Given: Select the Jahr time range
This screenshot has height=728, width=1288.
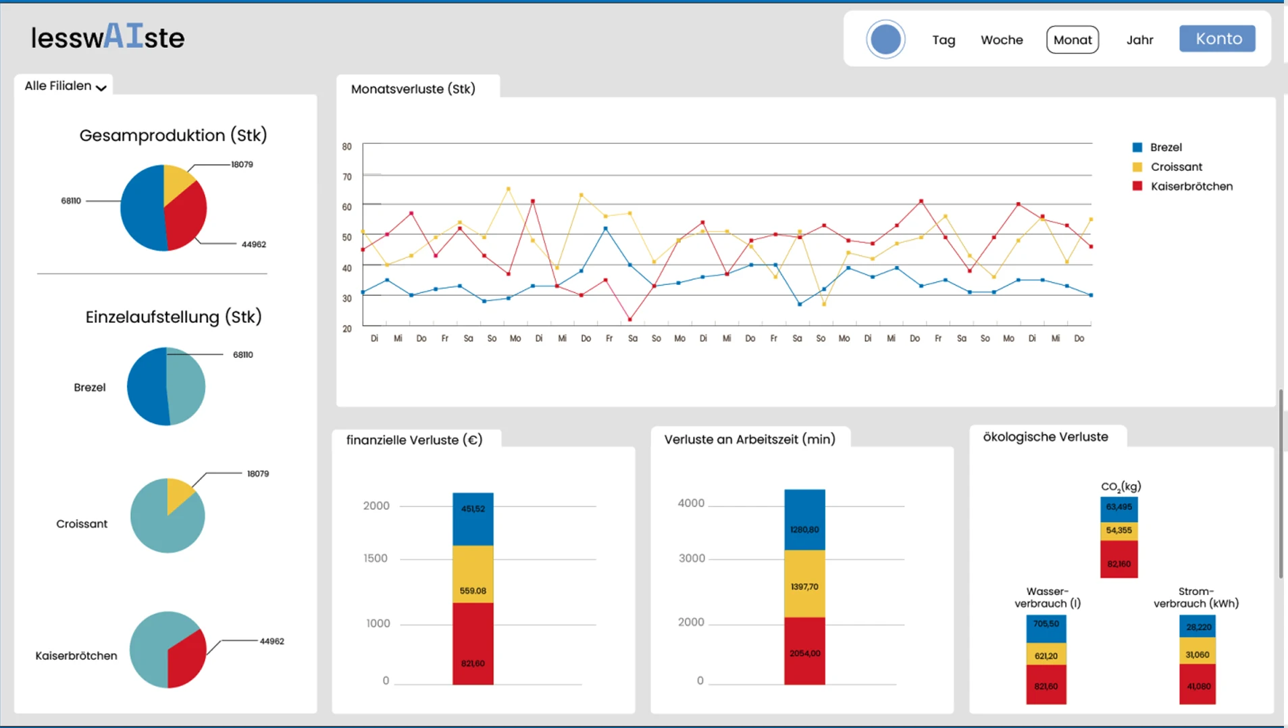Looking at the screenshot, I should (x=1139, y=40).
